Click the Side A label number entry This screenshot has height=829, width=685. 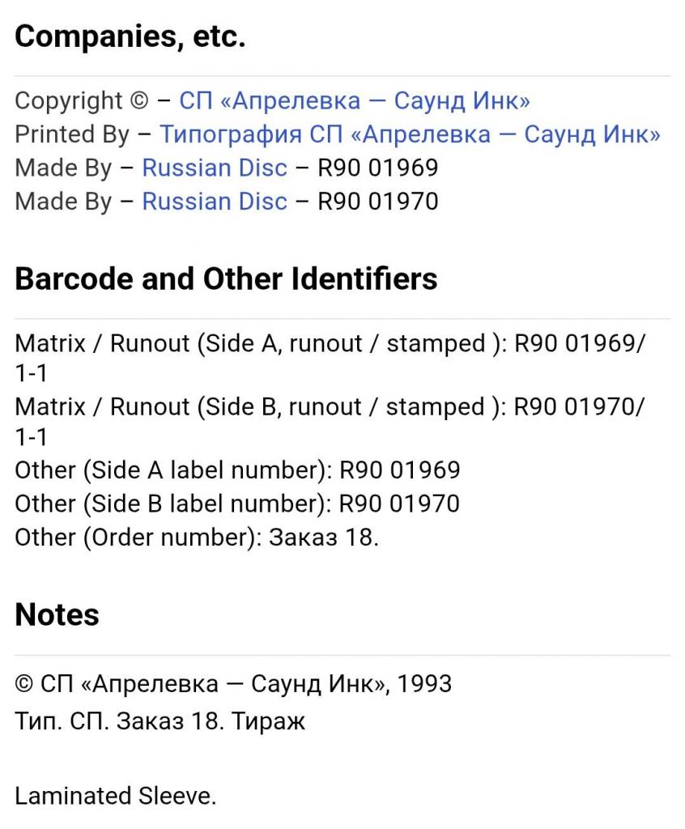(x=237, y=470)
